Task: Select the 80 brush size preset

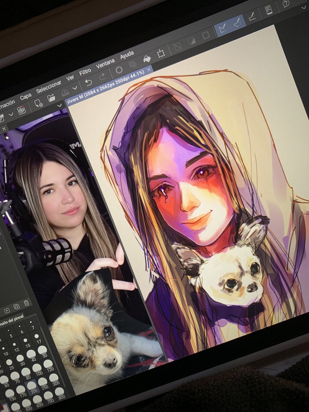Action: point(26,373)
